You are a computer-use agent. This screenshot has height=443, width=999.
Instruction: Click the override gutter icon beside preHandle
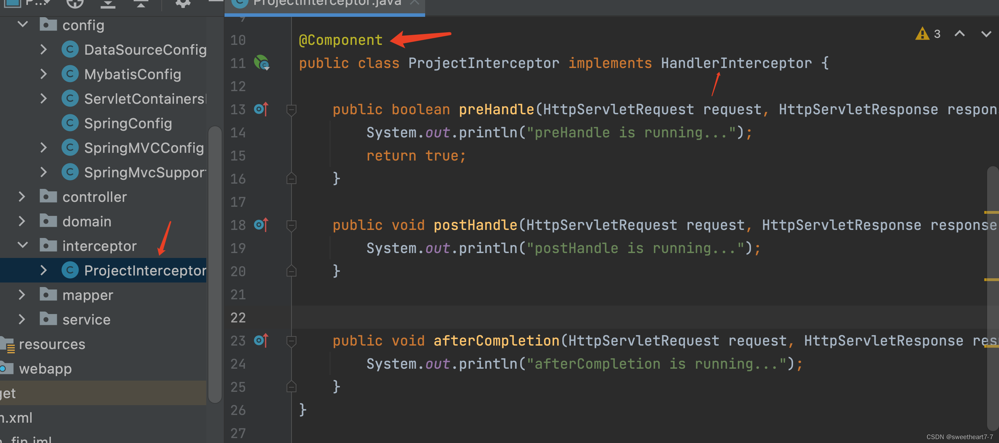261,109
